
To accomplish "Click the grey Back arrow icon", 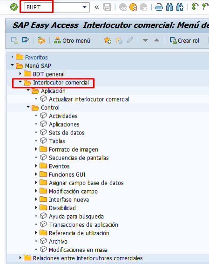I will click(x=123, y=7).
